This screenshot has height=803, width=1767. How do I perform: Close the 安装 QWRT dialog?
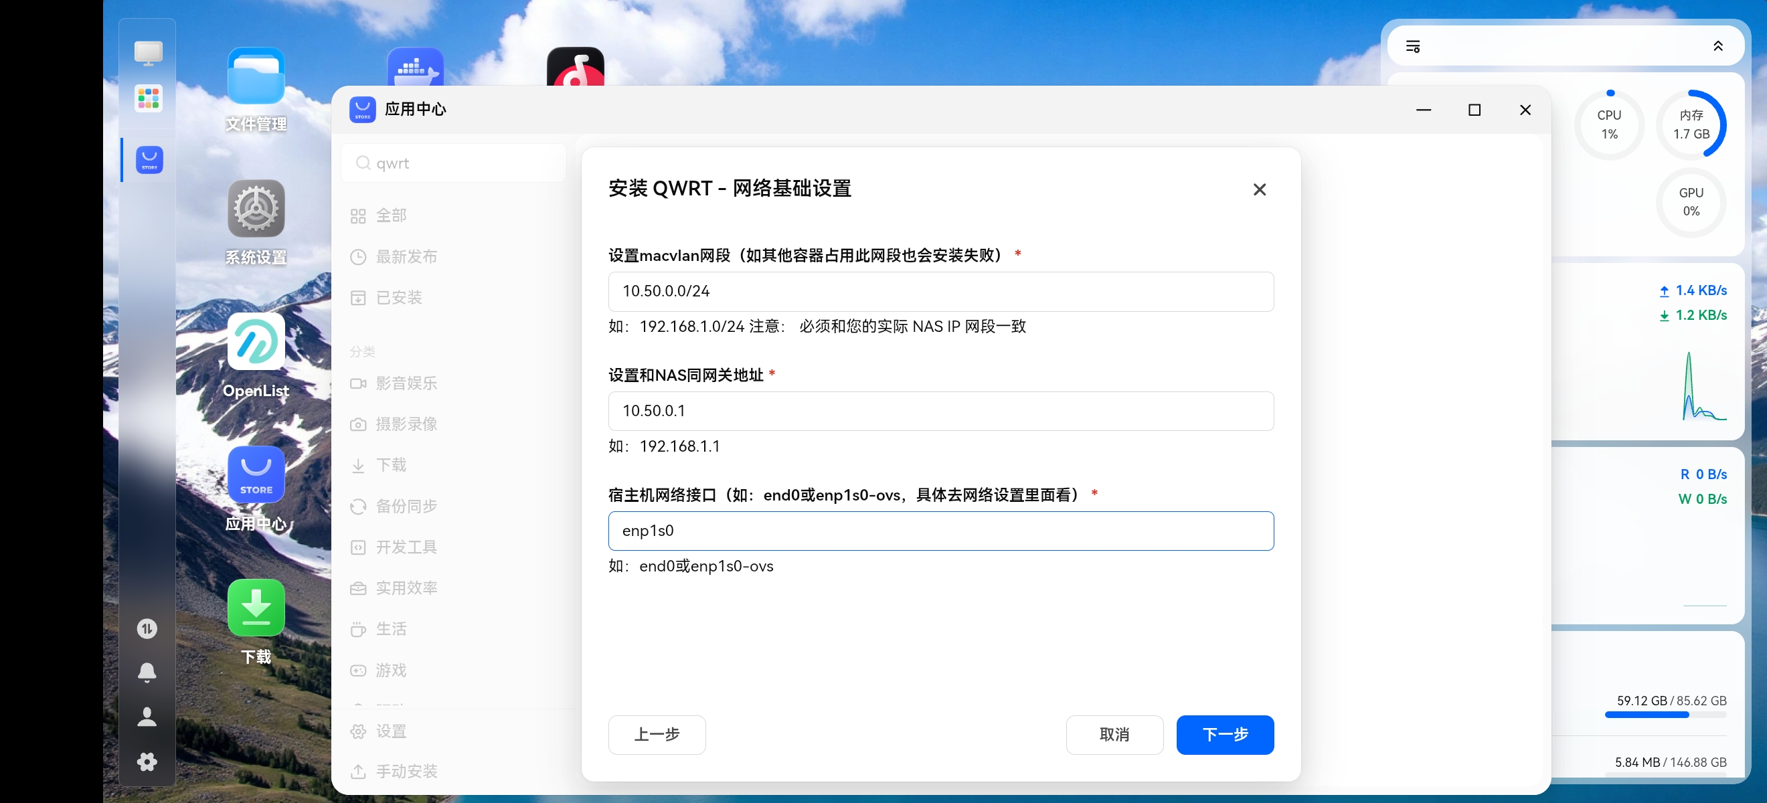pos(1259,189)
